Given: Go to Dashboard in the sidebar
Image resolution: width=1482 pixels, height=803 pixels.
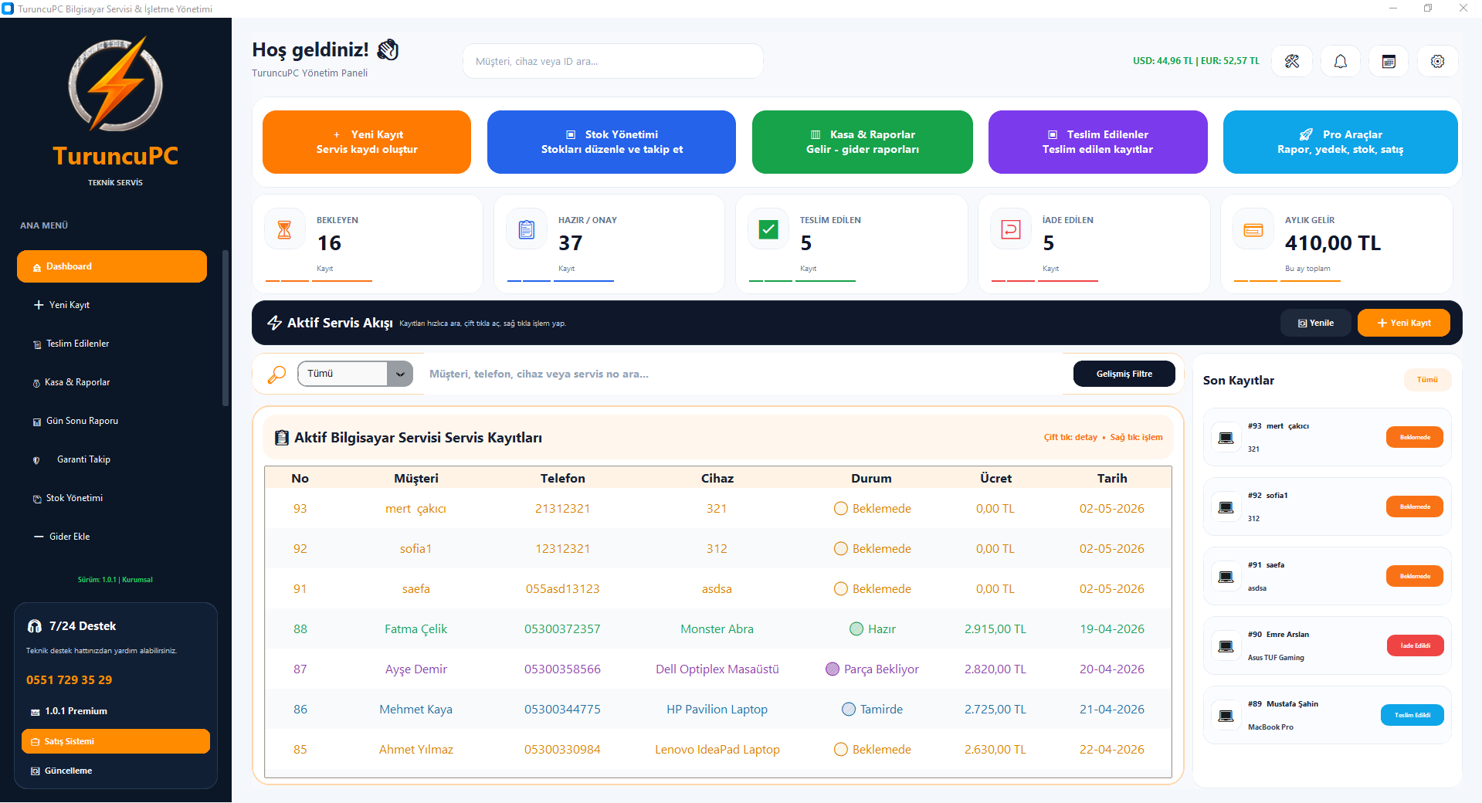Looking at the screenshot, I should (x=112, y=266).
